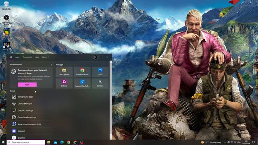This screenshot has width=258, height=145.
Task: Launch Google Chrome from the taskbar
Action: 69,142
